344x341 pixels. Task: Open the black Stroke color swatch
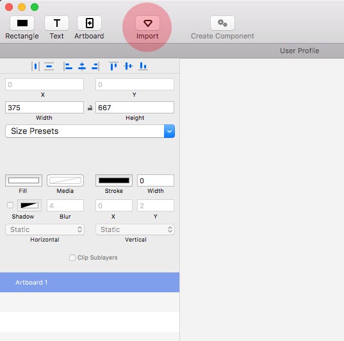click(x=114, y=181)
